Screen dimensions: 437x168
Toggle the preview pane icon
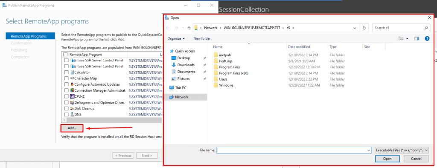417,38
